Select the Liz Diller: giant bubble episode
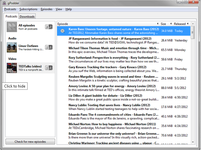The image size is (201, 150). click(x=124, y=97)
